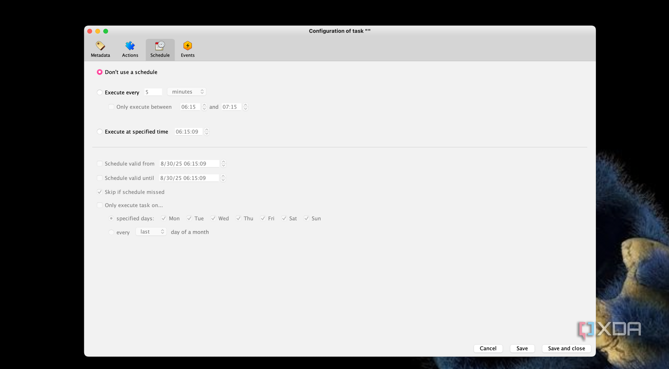Click the 06:15 start time field

click(x=190, y=107)
